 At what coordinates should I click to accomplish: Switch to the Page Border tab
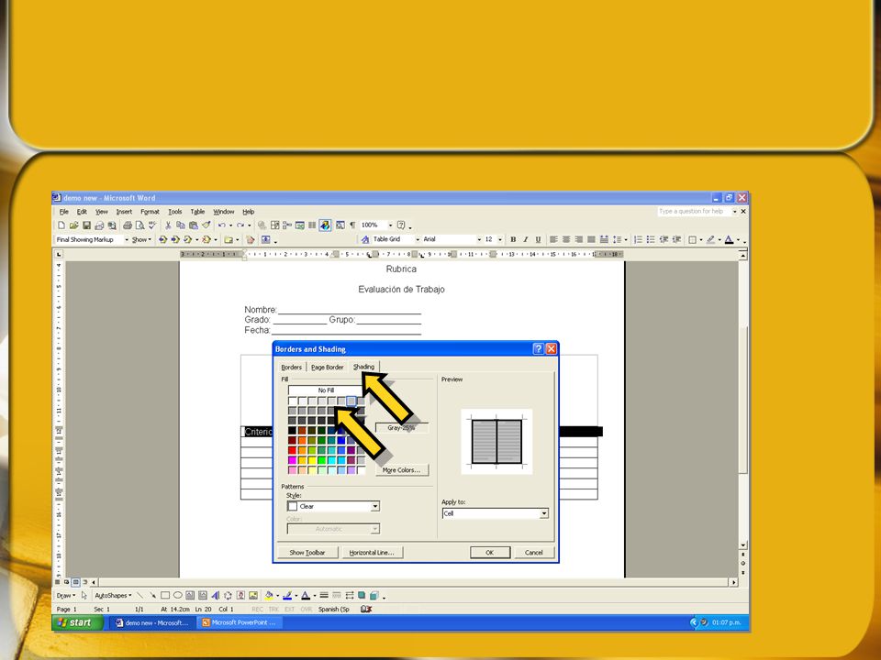[x=327, y=367]
